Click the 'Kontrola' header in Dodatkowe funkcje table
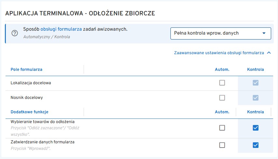 tap(256, 112)
